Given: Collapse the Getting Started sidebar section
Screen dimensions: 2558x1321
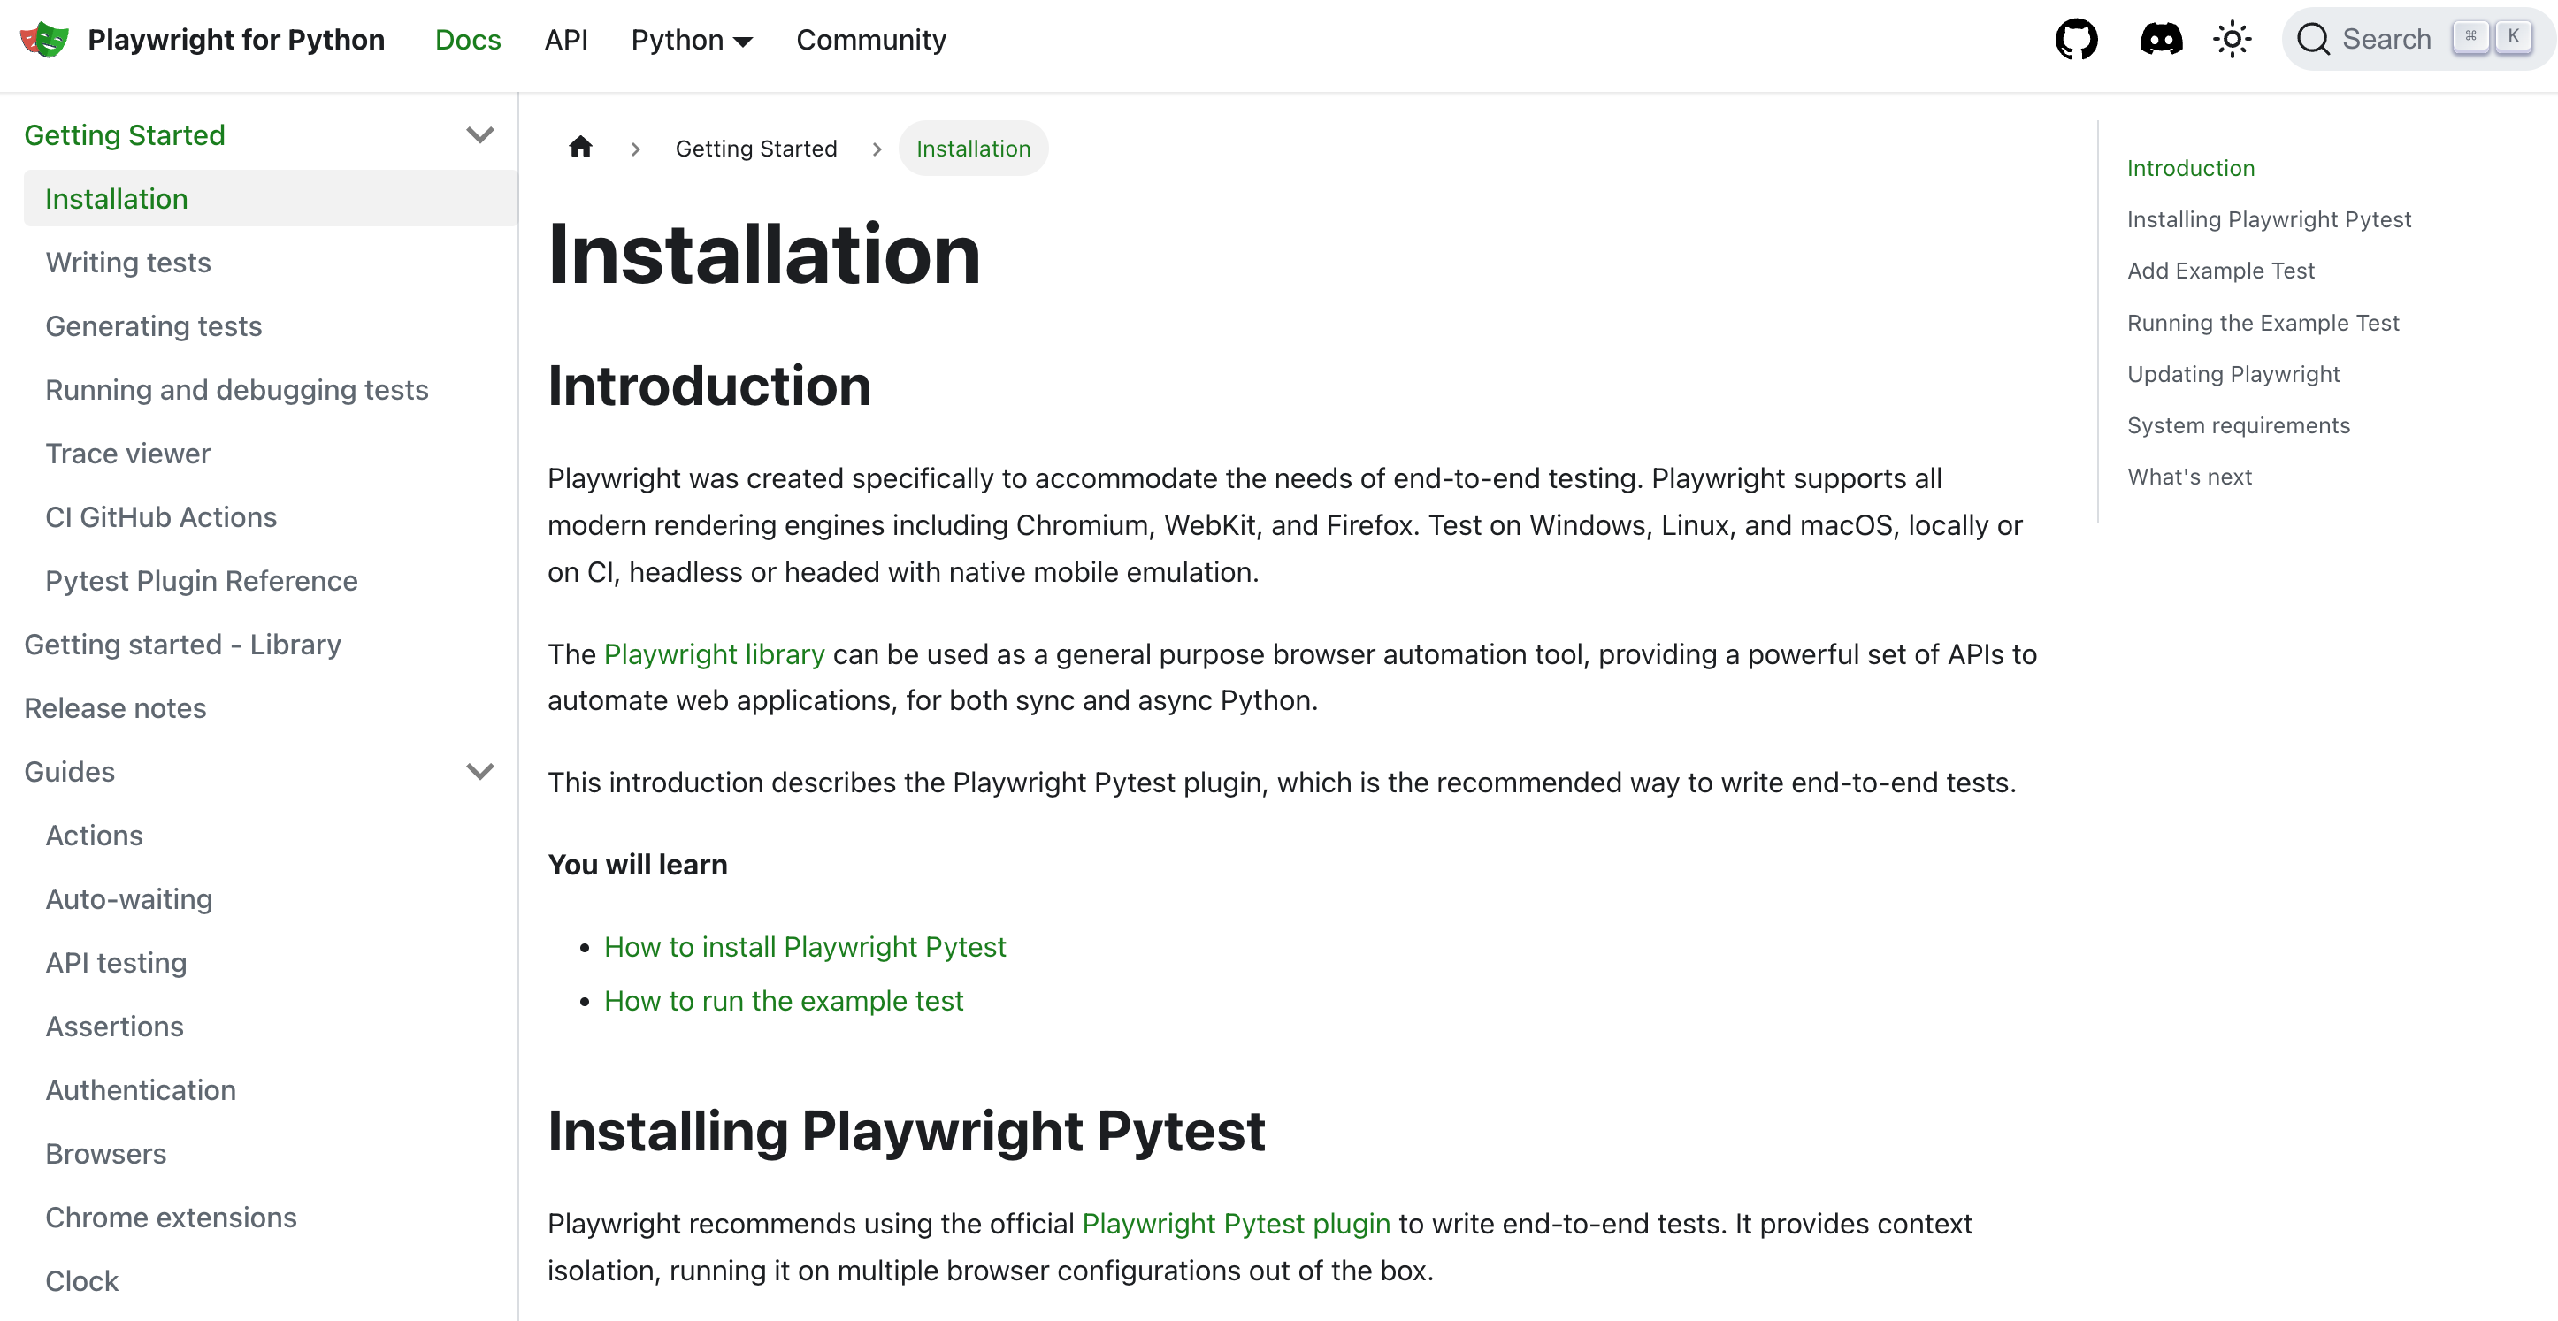Looking at the screenshot, I should (x=479, y=135).
